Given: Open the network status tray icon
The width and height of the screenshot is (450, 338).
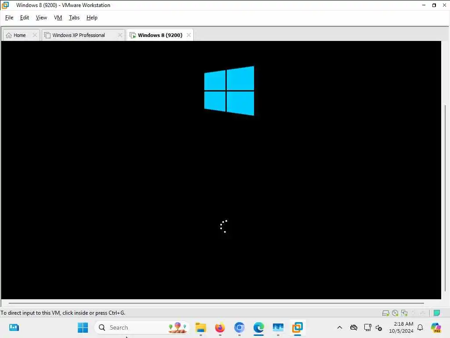Looking at the screenshot, I should coord(367,327).
